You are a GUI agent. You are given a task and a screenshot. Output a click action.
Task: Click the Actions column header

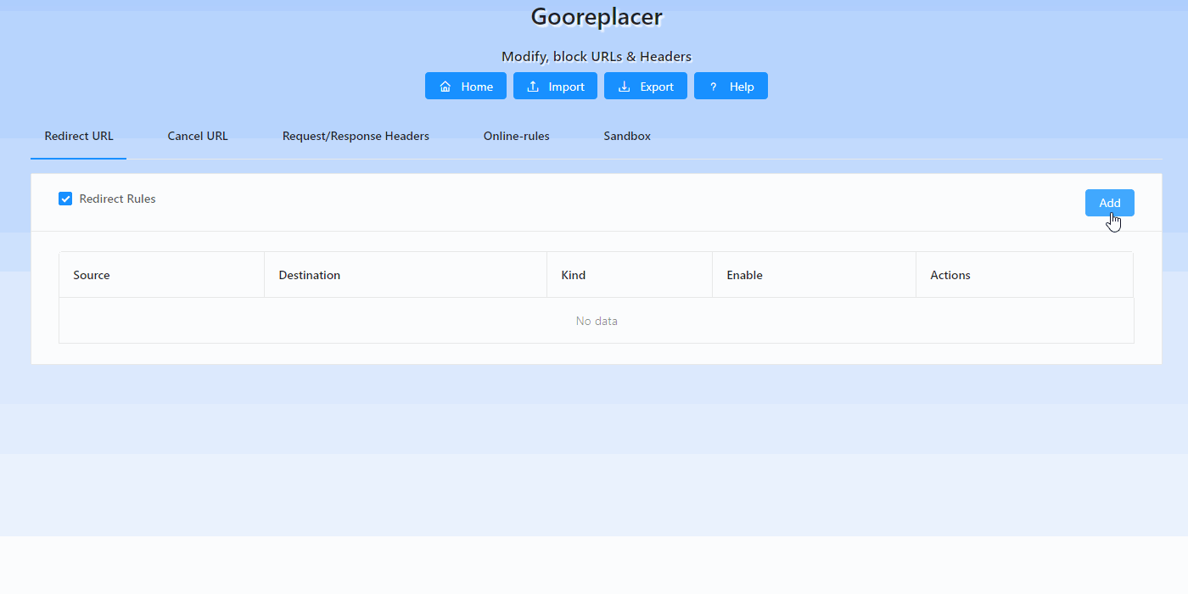(x=950, y=275)
